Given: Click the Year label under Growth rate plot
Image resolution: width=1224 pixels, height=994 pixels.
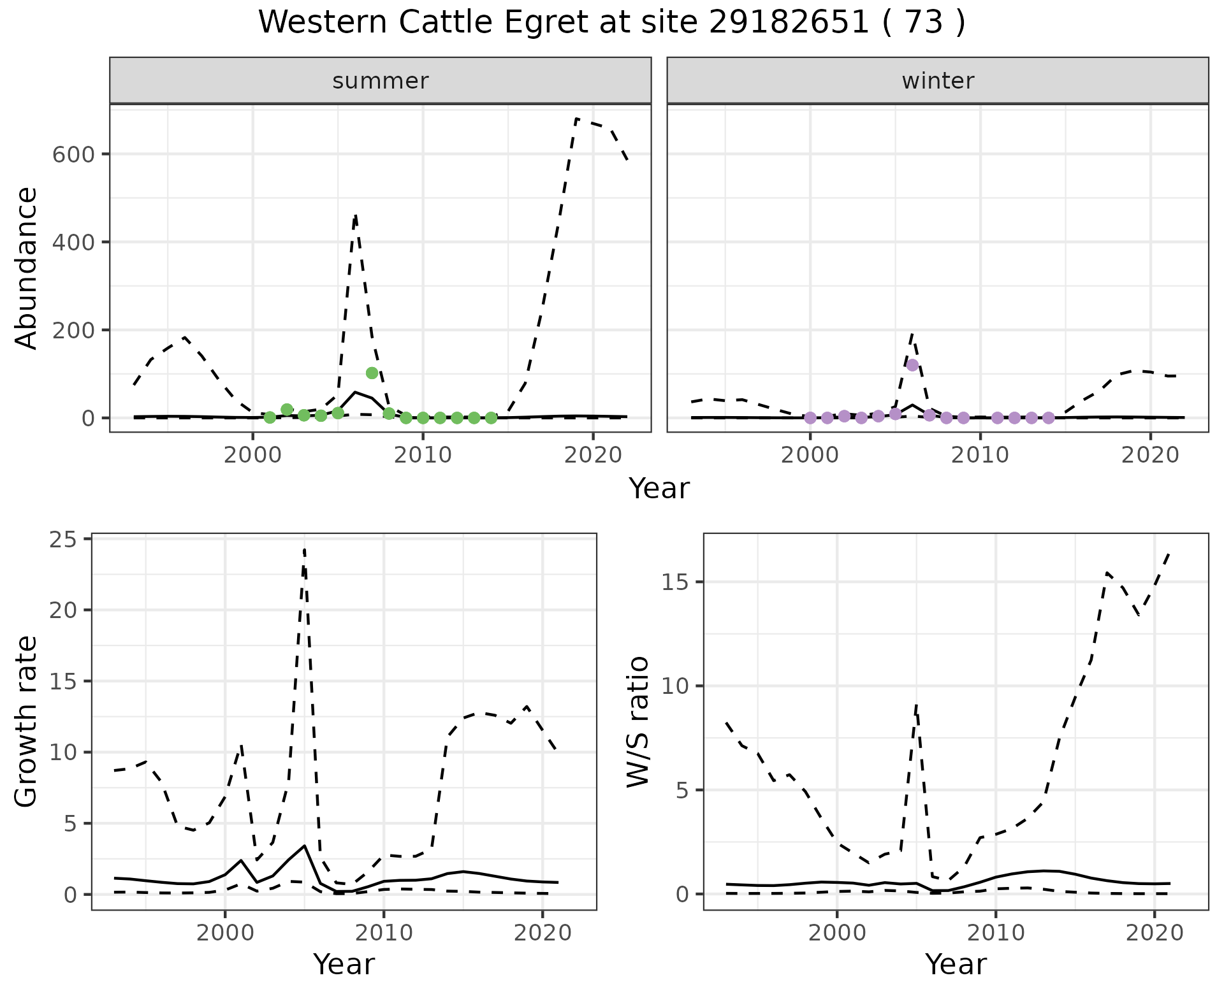Looking at the screenshot, I should (344, 964).
